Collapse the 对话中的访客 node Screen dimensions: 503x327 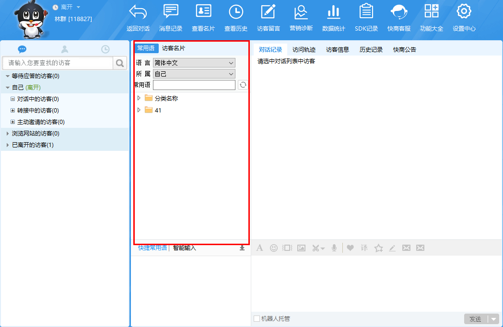(13, 99)
